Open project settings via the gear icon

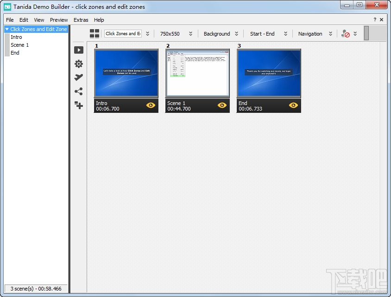(79, 64)
